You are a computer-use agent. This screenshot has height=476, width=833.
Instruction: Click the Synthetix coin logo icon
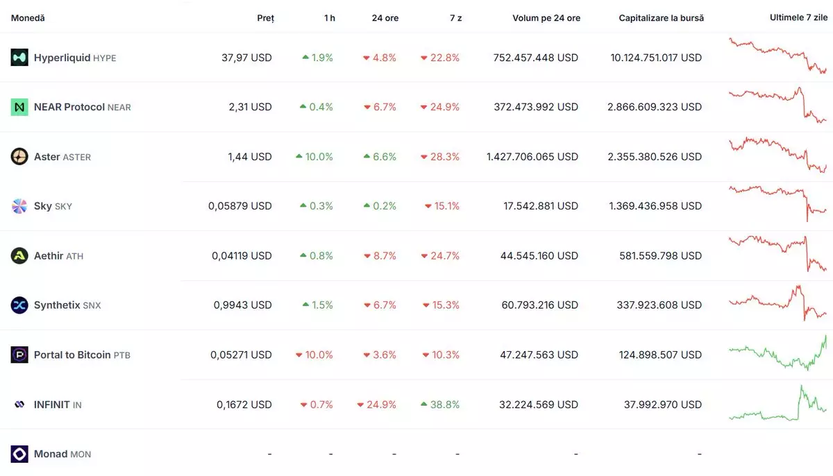click(19, 305)
